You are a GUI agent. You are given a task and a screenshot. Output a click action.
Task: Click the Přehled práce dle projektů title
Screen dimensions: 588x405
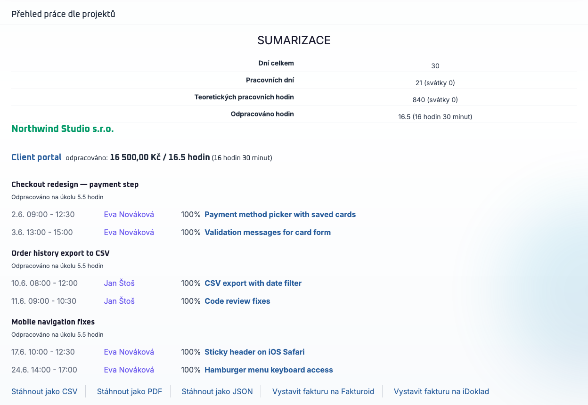coord(63,14)
